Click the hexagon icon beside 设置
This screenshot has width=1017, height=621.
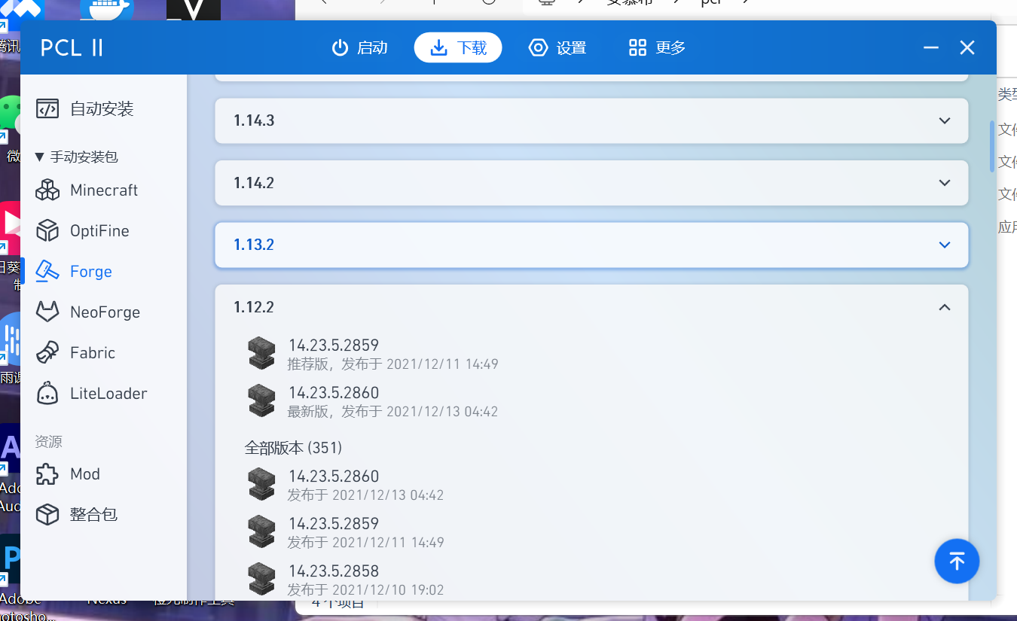(x=538, y=48)
